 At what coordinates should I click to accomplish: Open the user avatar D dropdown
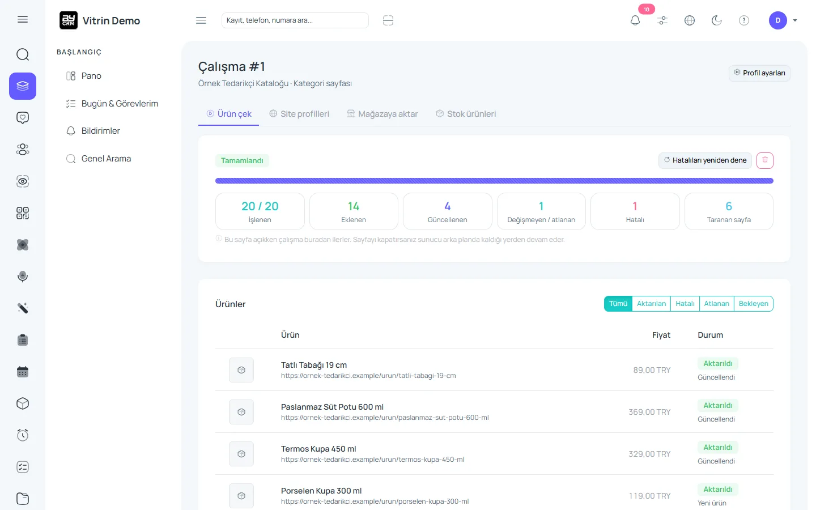[x=783, y=20]
